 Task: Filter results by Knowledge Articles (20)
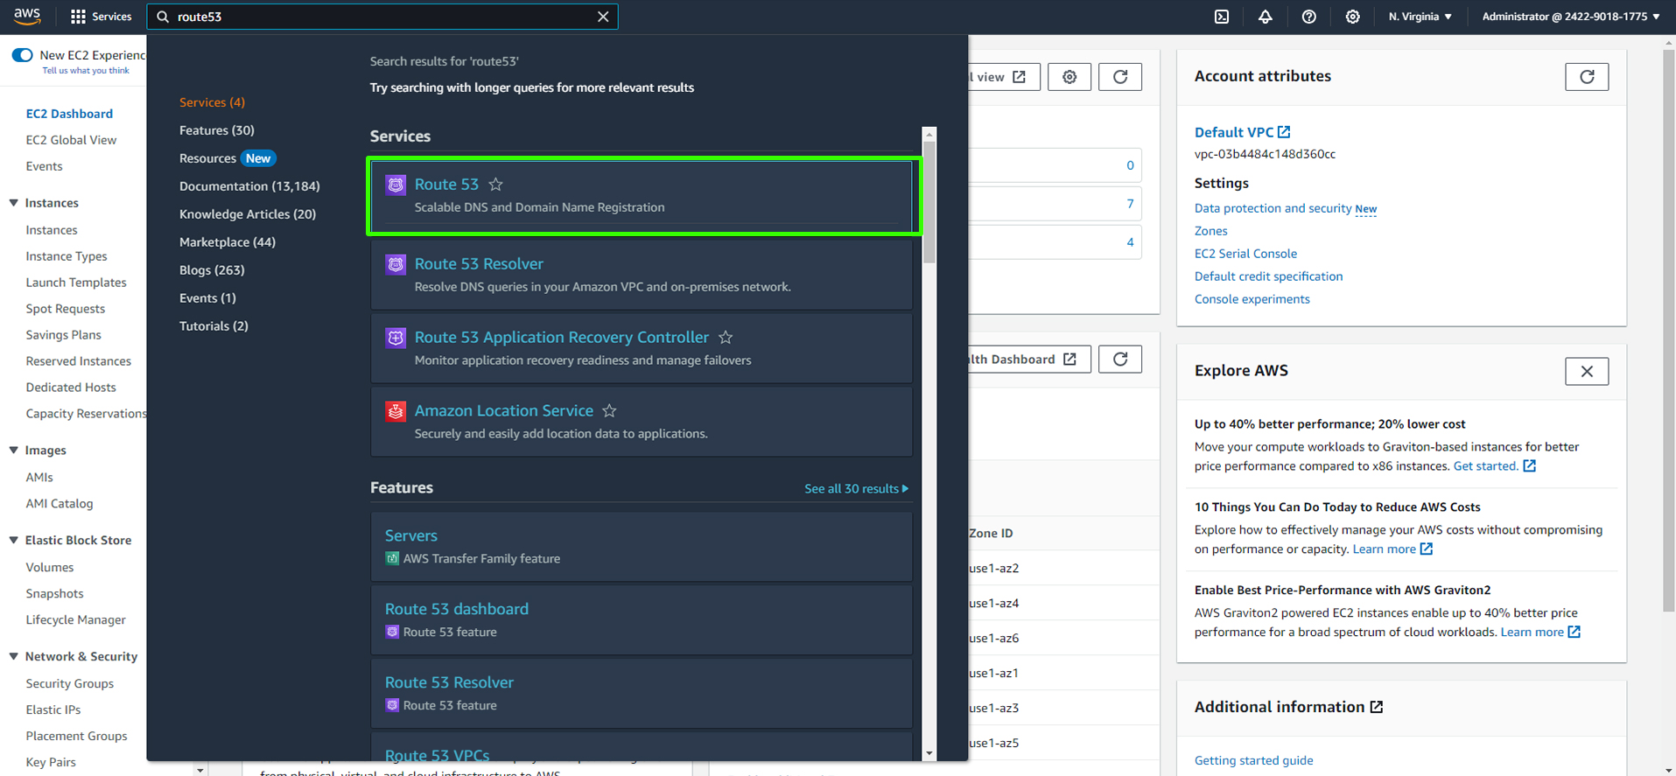(x=248, y=214)
